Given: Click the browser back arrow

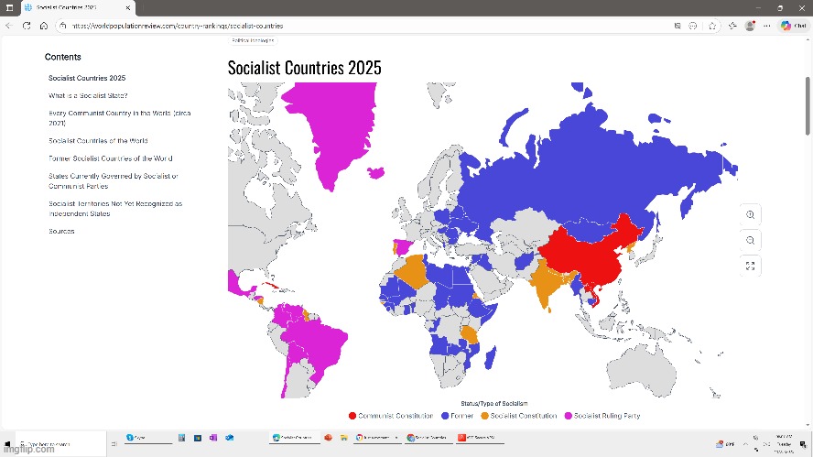Looking at the screenshot, I should pyautogui.click(x=9, y=26).
